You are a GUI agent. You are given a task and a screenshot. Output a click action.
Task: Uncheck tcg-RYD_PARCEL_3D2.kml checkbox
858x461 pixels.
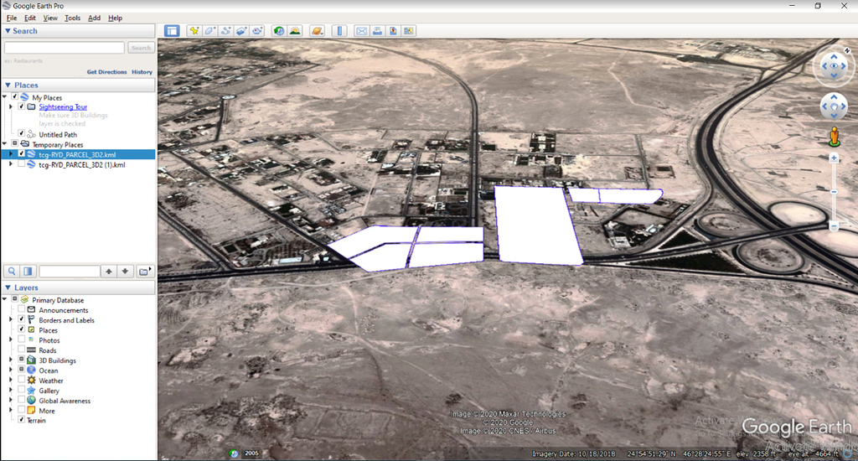click(x=21, y=154)
